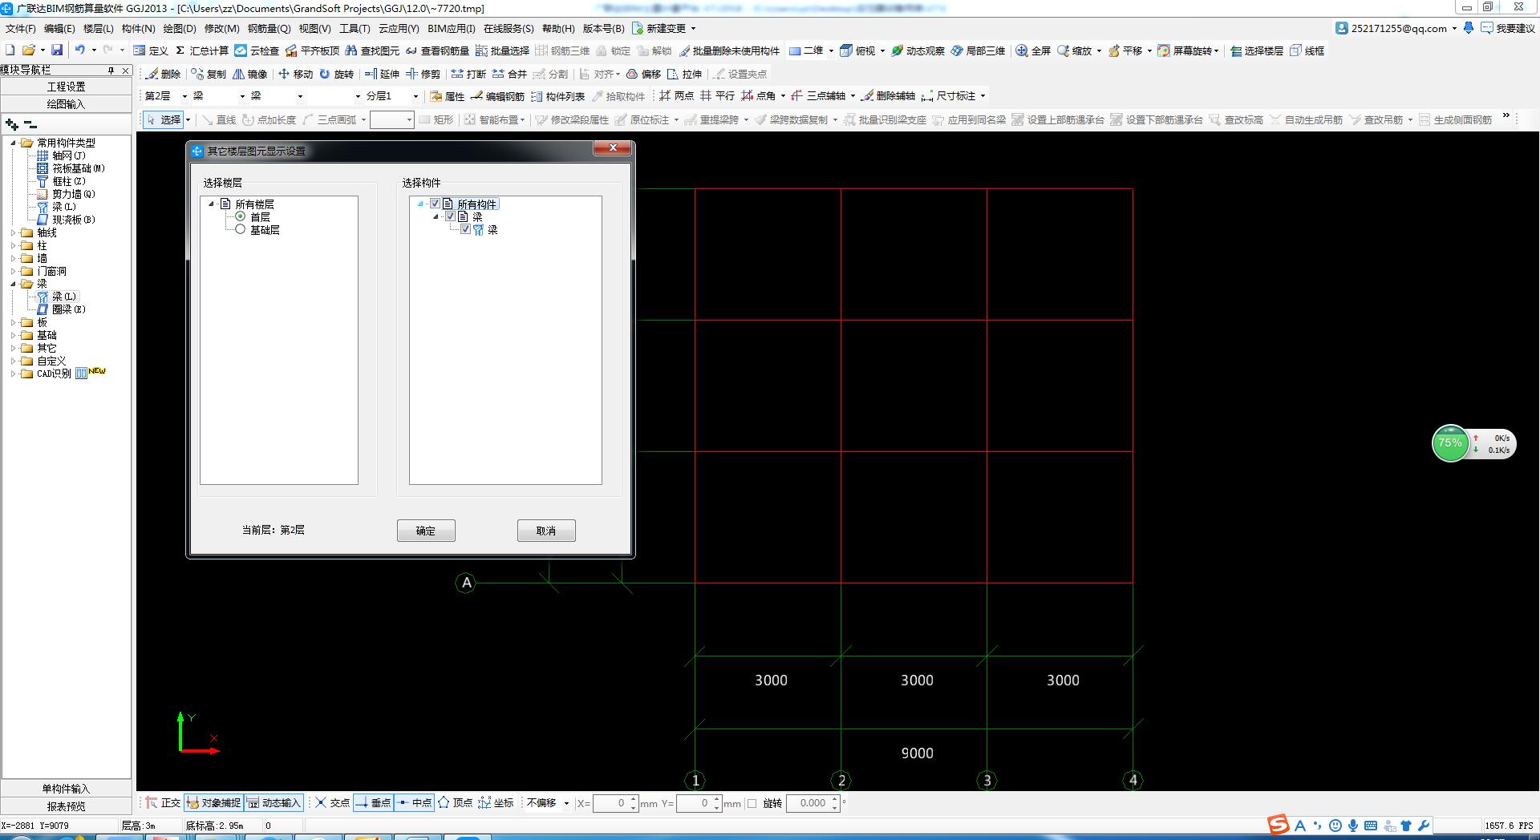
Task: Click 批量选择 batch select
Action: click(x=503, y=50)
